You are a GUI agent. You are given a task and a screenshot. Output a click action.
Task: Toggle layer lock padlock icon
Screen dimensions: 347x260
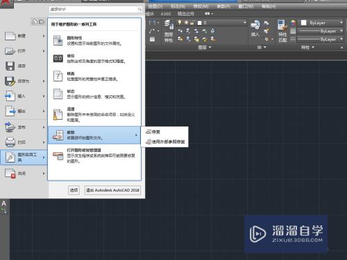tap(192, 23)
